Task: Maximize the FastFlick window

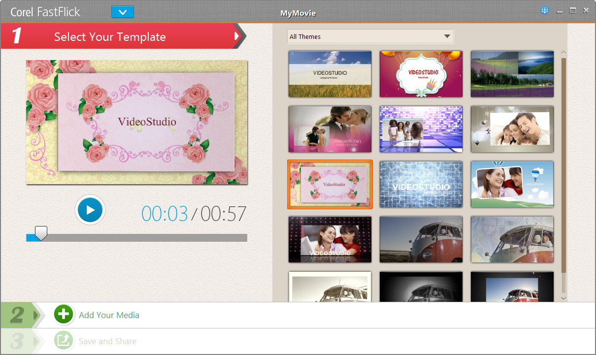Action: (572, 10)
